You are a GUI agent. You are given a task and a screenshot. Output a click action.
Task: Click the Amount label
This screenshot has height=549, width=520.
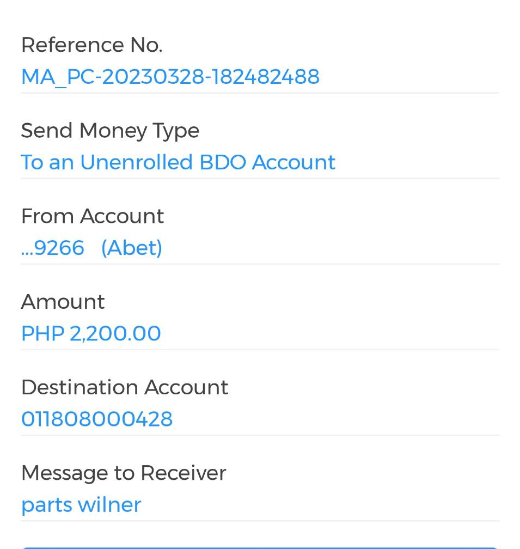63,302
